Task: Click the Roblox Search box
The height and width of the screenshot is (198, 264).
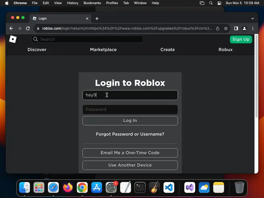Action: (87, 39)
